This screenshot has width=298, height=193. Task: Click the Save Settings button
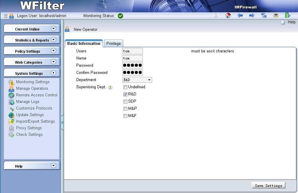pos(268,186)
